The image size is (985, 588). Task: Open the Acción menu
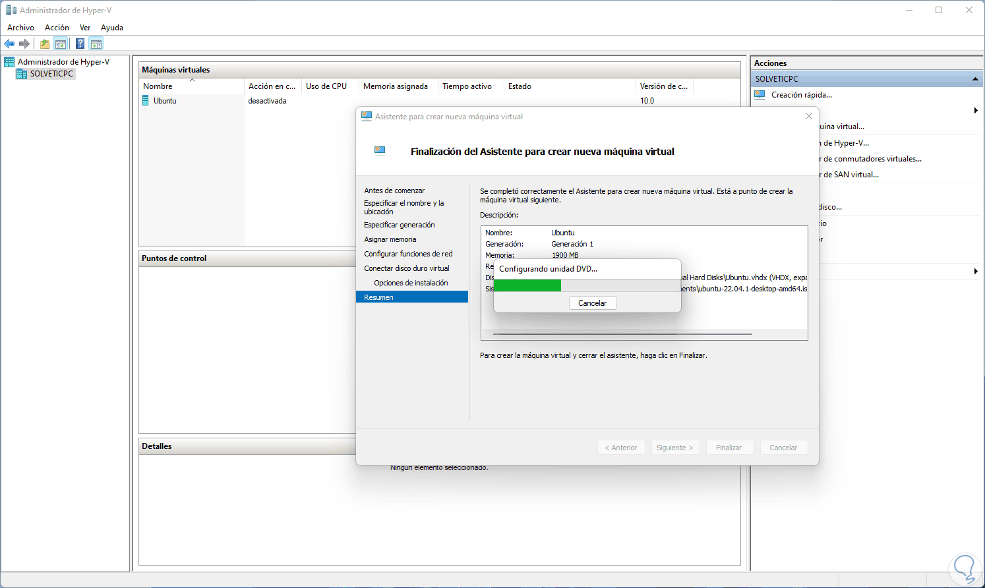[x=57, y=28]
